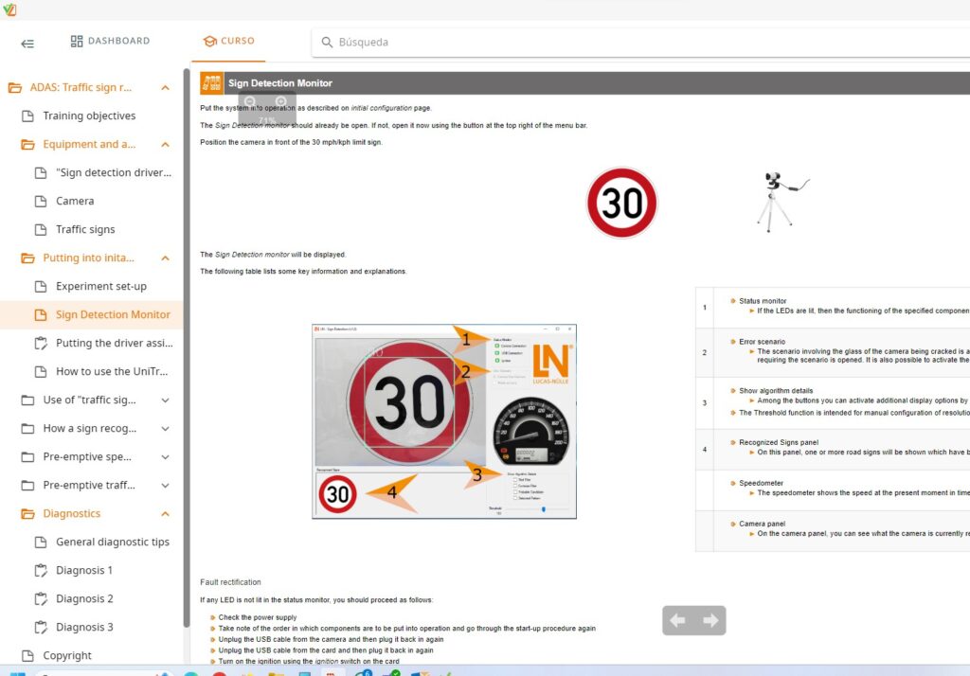Viewport: 970px width, 676px height.
Task: Collapse the Diagnostics section chevron
Action: click(x=165, y=514)
